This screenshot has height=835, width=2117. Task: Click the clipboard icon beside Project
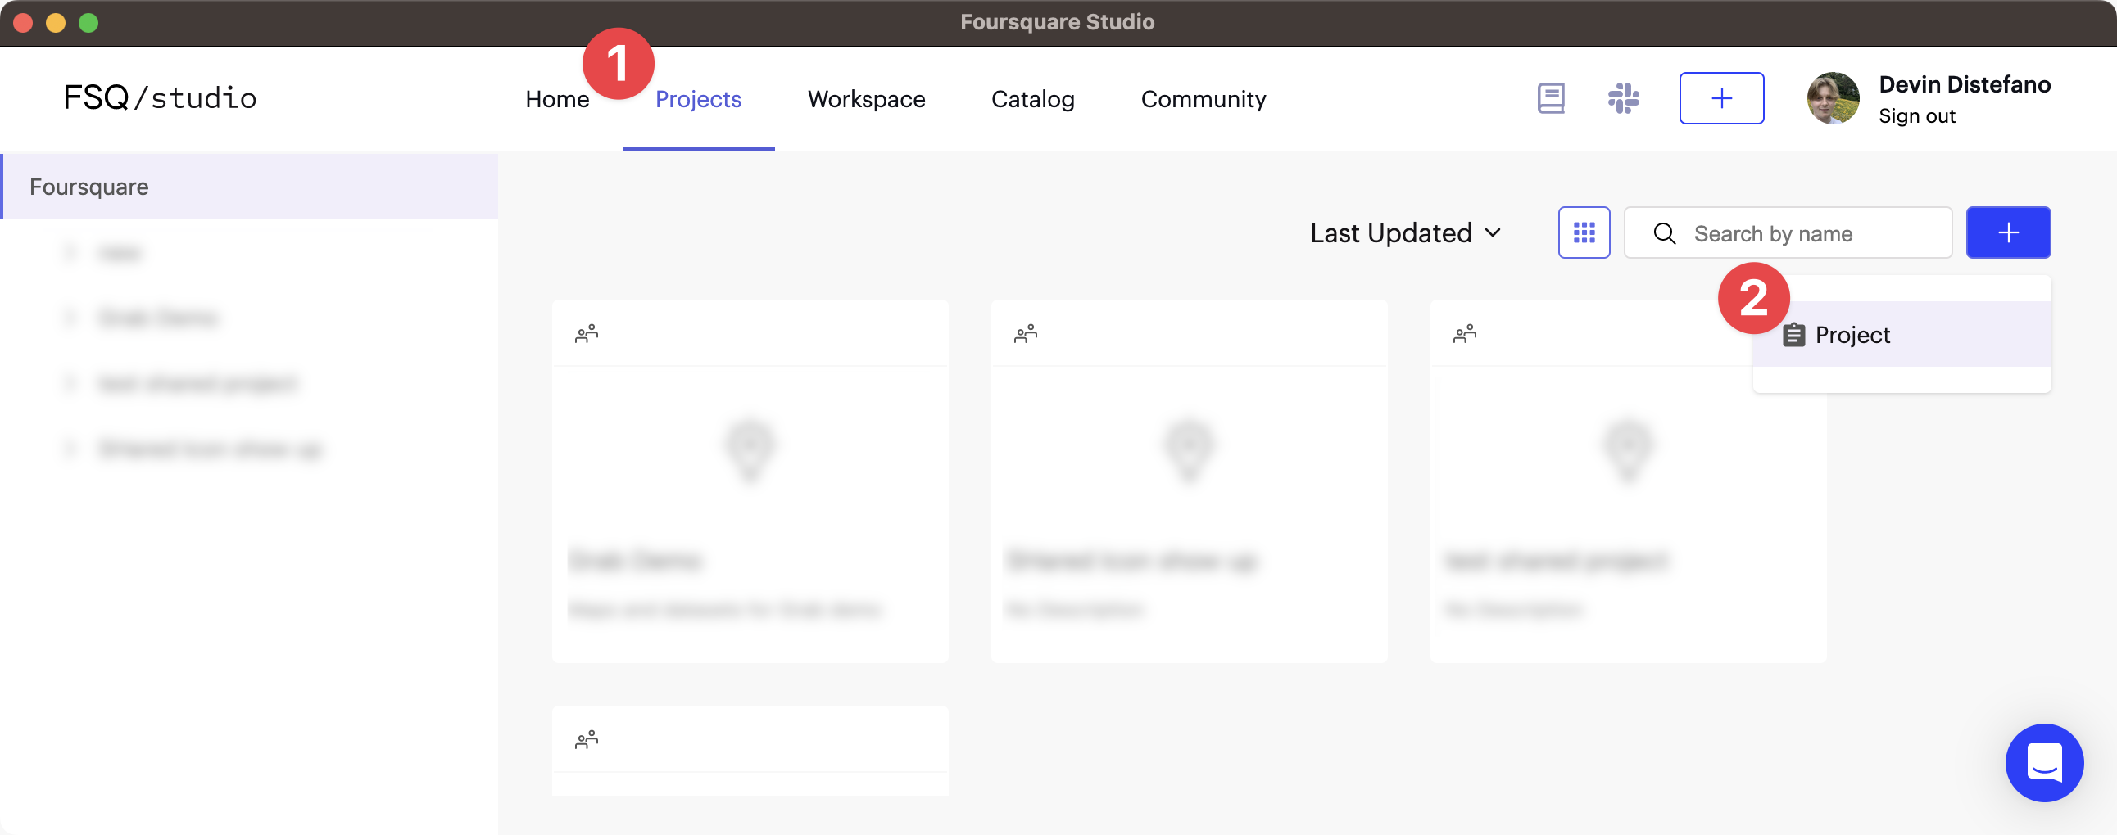pyautogui.click(x=1793, y=335)
